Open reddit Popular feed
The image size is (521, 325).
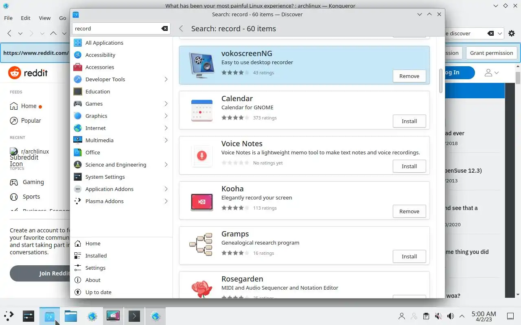[x=26, y=121]
